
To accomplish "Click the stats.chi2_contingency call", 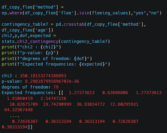I will (56, 41).
